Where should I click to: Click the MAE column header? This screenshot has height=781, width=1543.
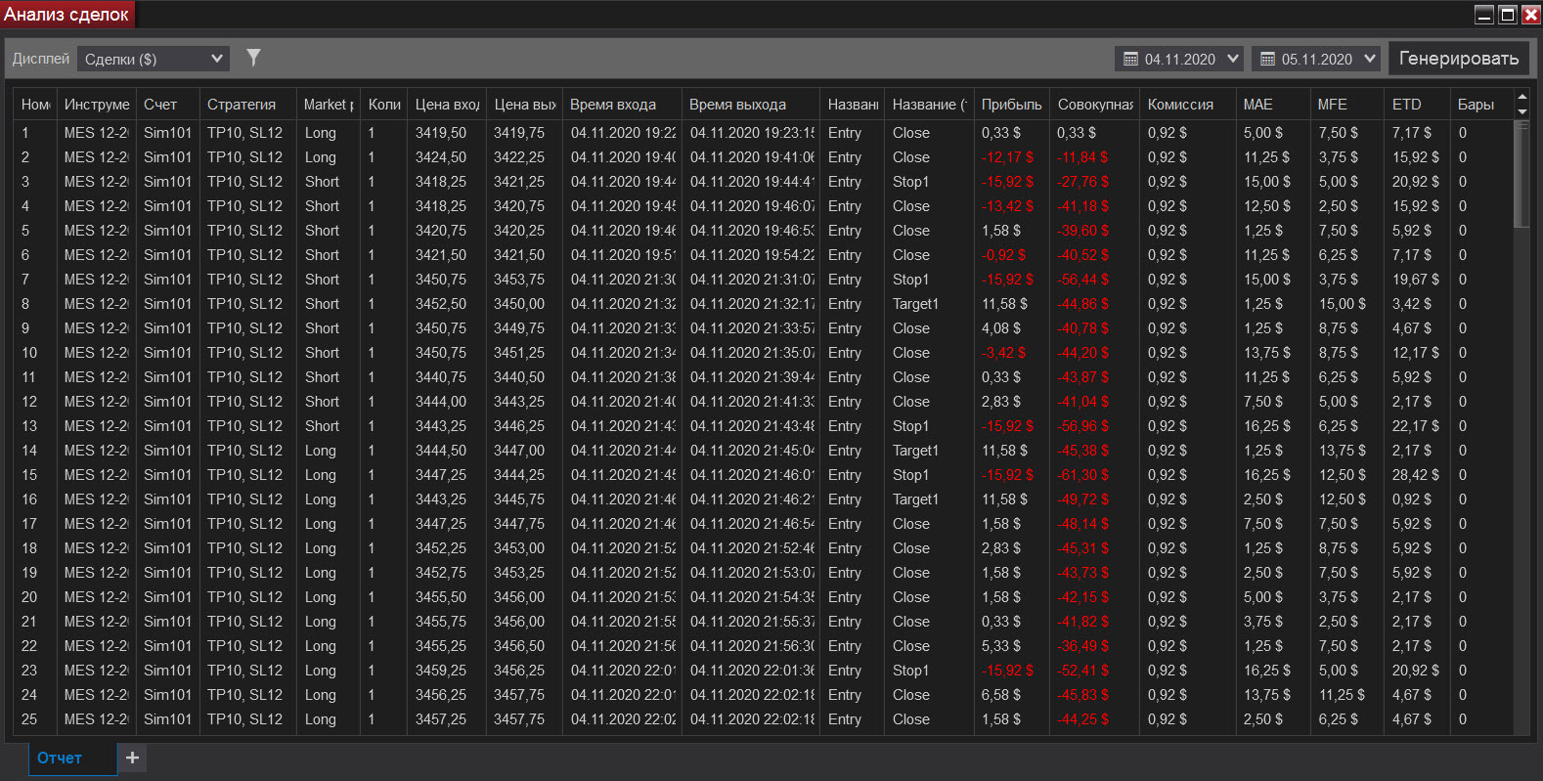tap(1273, 105)
